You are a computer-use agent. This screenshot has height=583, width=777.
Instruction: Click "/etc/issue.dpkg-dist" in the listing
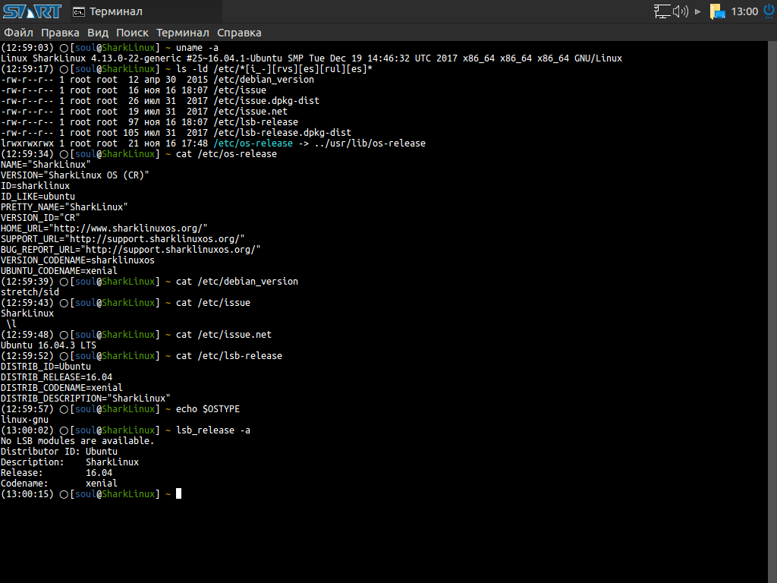[x=266, y=101]
